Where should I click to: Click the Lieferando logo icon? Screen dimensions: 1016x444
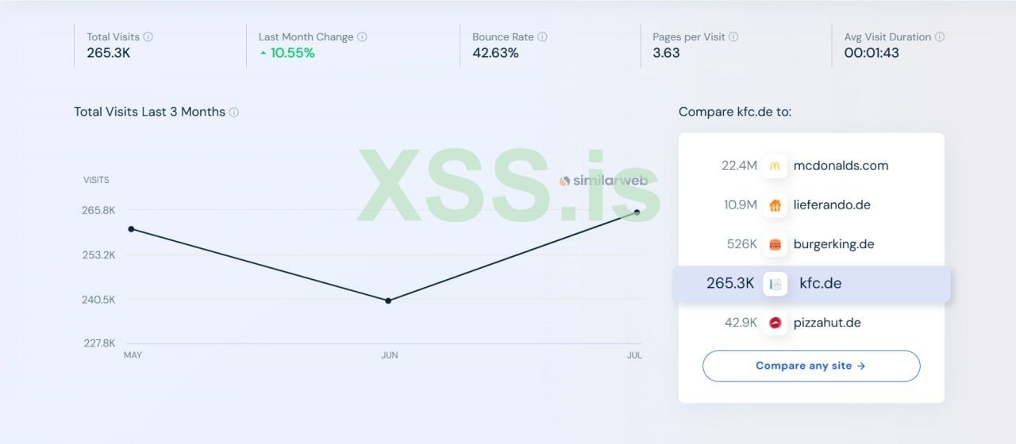click(x=775, y=205)
